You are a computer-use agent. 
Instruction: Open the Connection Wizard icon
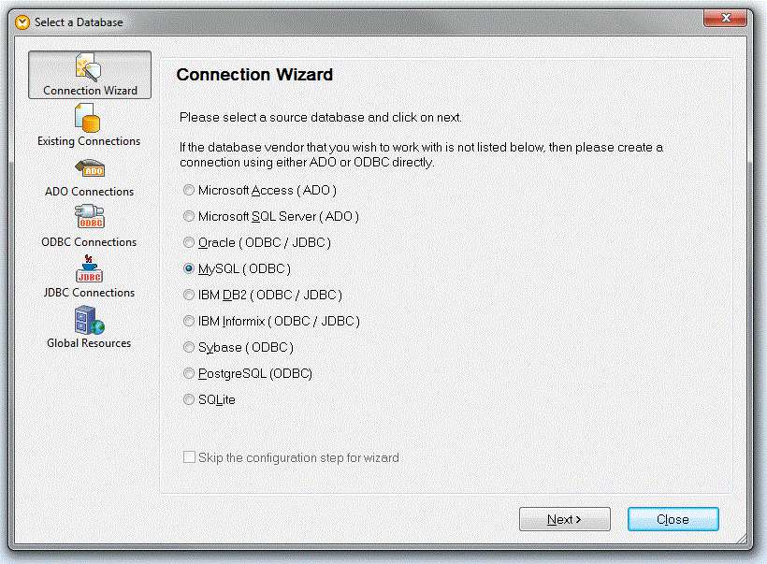pyautogui.click(x=89, y=67)
